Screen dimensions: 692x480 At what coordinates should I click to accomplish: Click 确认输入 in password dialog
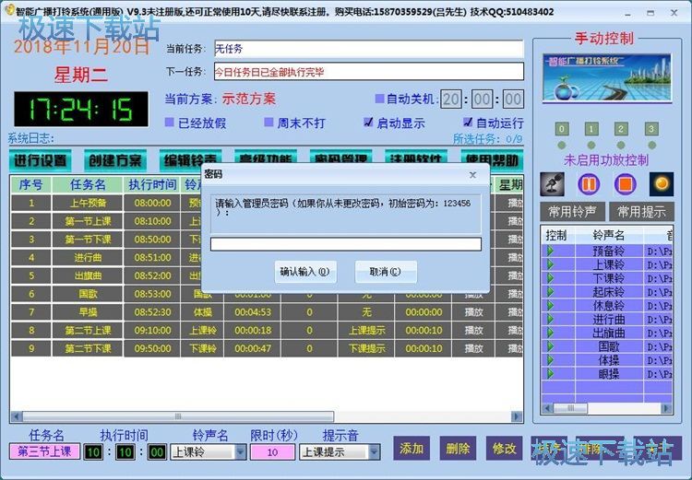pyautogui.click(x=305, y=272)
